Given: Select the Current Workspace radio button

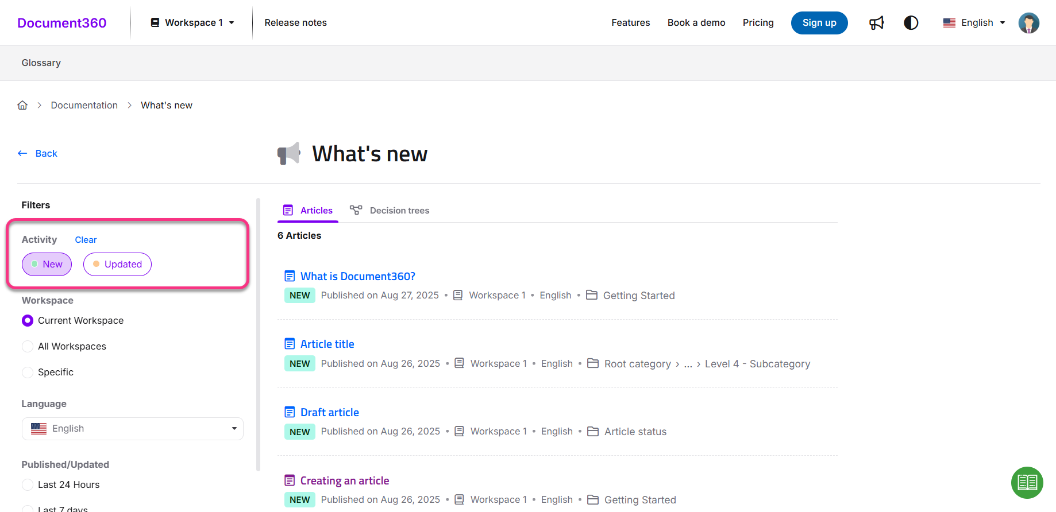Looking at the screenshot, I should click(28, 320).
